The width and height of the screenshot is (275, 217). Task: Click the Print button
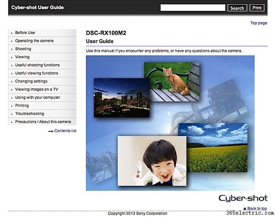257,8
